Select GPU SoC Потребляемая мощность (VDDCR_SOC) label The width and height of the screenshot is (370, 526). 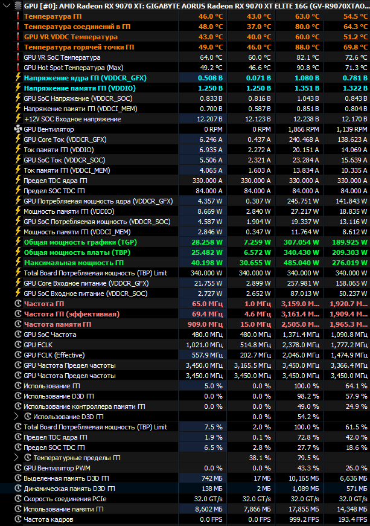(x=97, y=222)
